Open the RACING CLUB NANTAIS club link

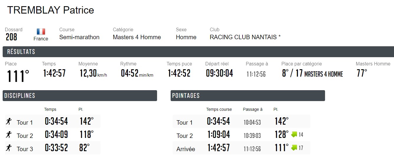tap(245, 37)
